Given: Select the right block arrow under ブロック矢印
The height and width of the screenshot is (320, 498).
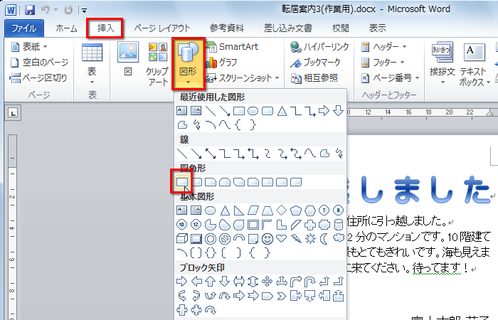Looking at the screenshot, I should 182,282.
